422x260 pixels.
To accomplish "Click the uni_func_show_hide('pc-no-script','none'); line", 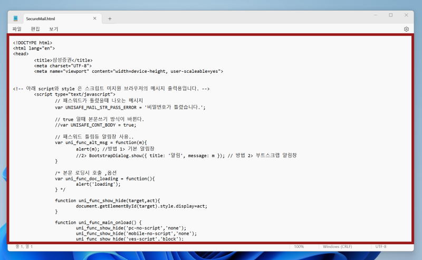I will tap(131, 228).
